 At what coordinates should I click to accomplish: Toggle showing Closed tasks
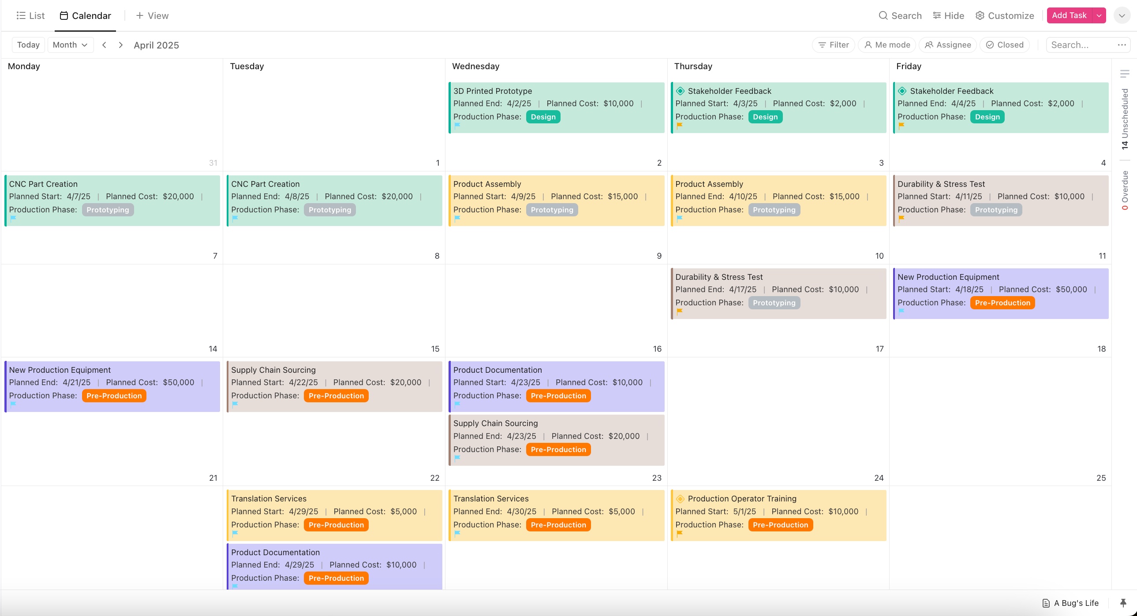pyautogui.click(x=1005, y=45)
